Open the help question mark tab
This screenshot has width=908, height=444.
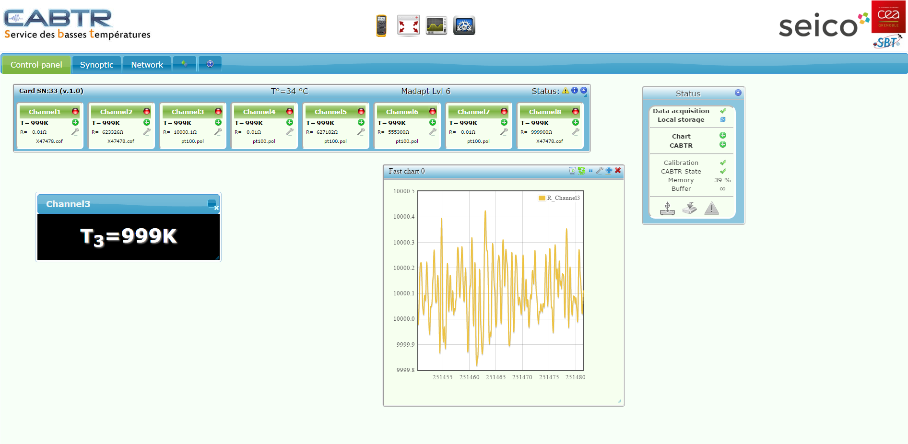[210, 64]
